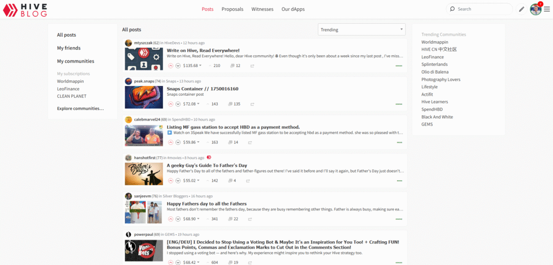553x265 pixels.
Task: Open 22 comments on sanjeevm's post
Action: click(x=233, y=219)
